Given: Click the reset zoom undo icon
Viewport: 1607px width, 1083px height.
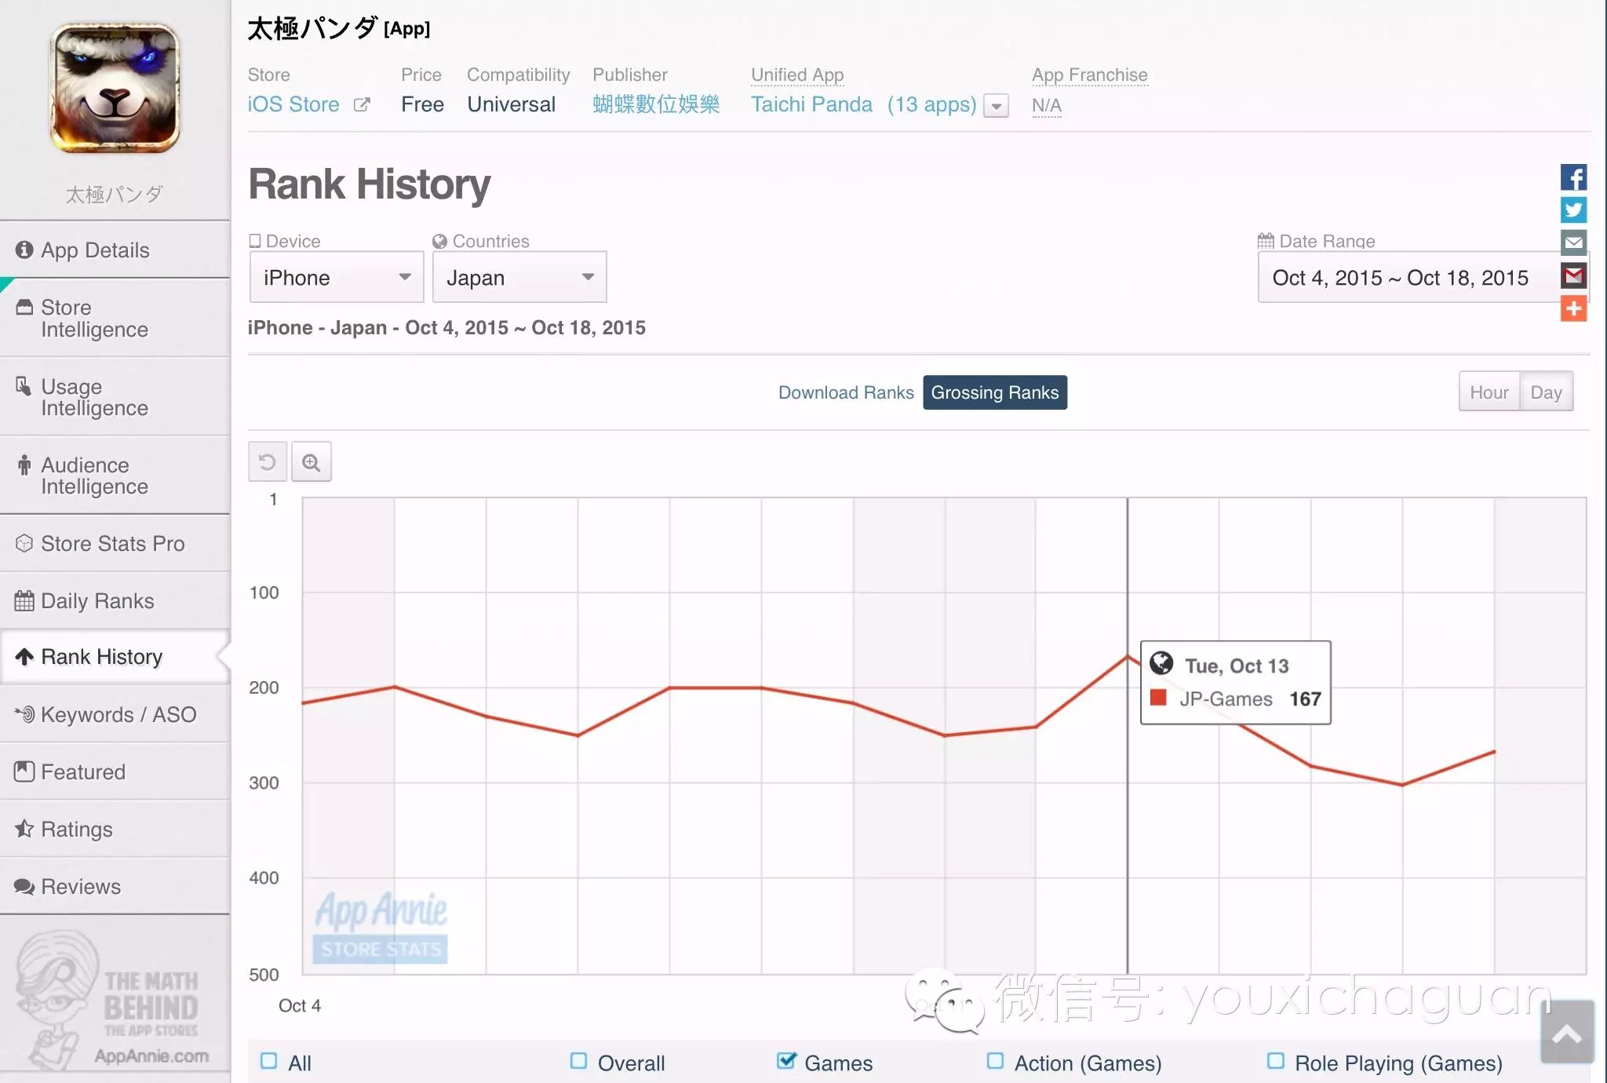Looking at the screenshot, I should 268,462.
